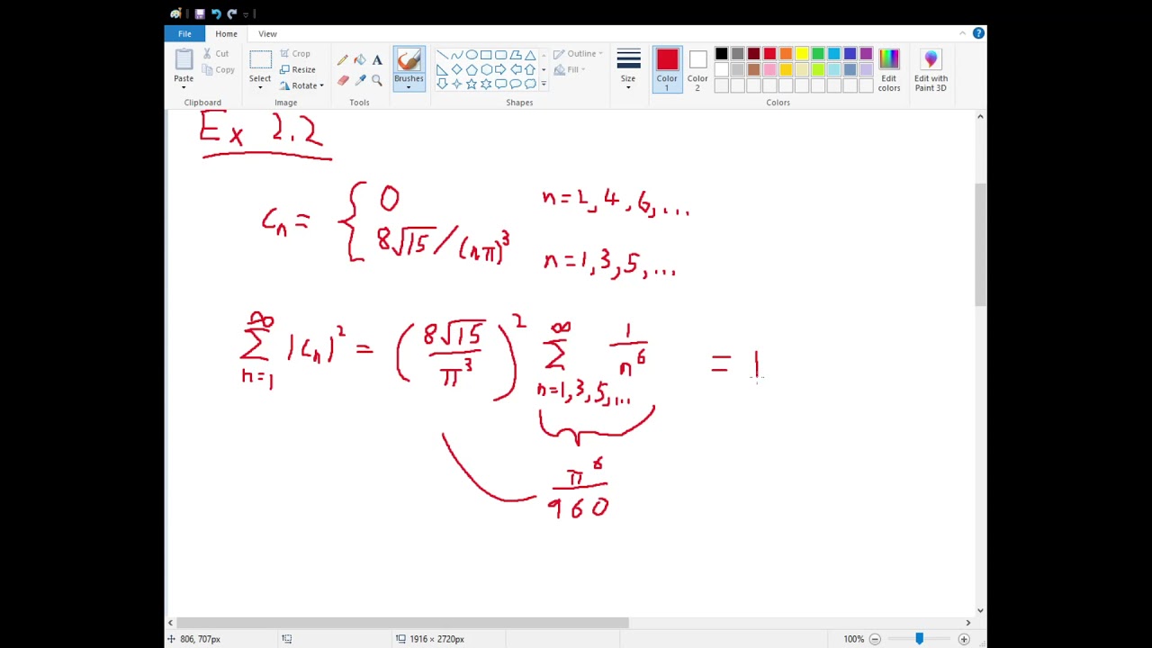Expand the Rotate dropdown
Screen dimensions: 1152x648
point(321,86)
